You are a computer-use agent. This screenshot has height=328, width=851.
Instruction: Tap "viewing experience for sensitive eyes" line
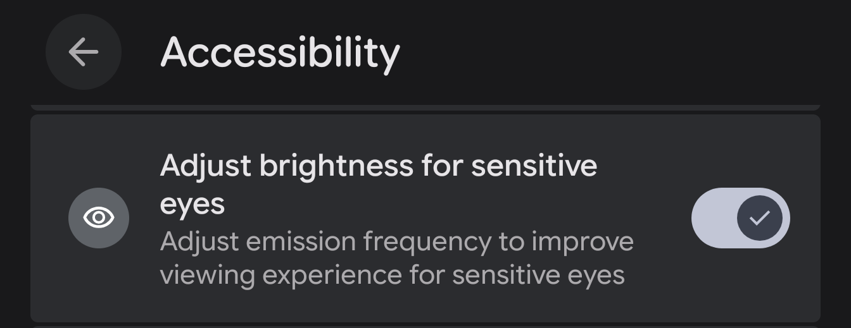coord(393,276)
